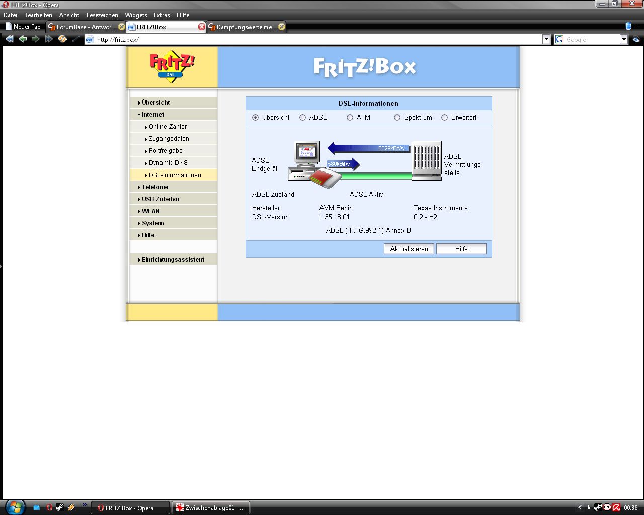Expand the USB-Zubehör sidebar section

[x=174, y=199]
